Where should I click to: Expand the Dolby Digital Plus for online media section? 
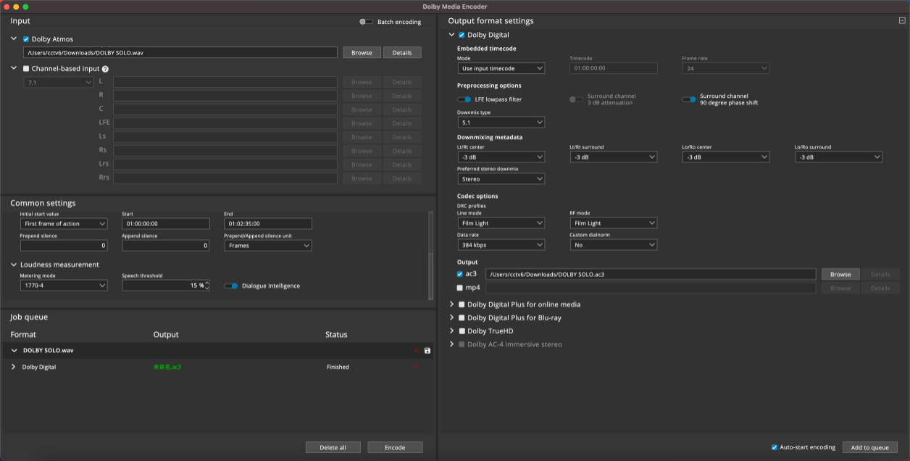click(452, 304)
